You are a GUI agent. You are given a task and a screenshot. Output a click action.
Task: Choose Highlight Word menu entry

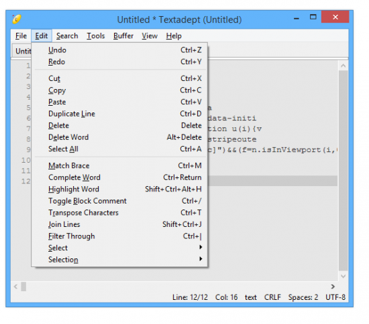coord(119,189)
